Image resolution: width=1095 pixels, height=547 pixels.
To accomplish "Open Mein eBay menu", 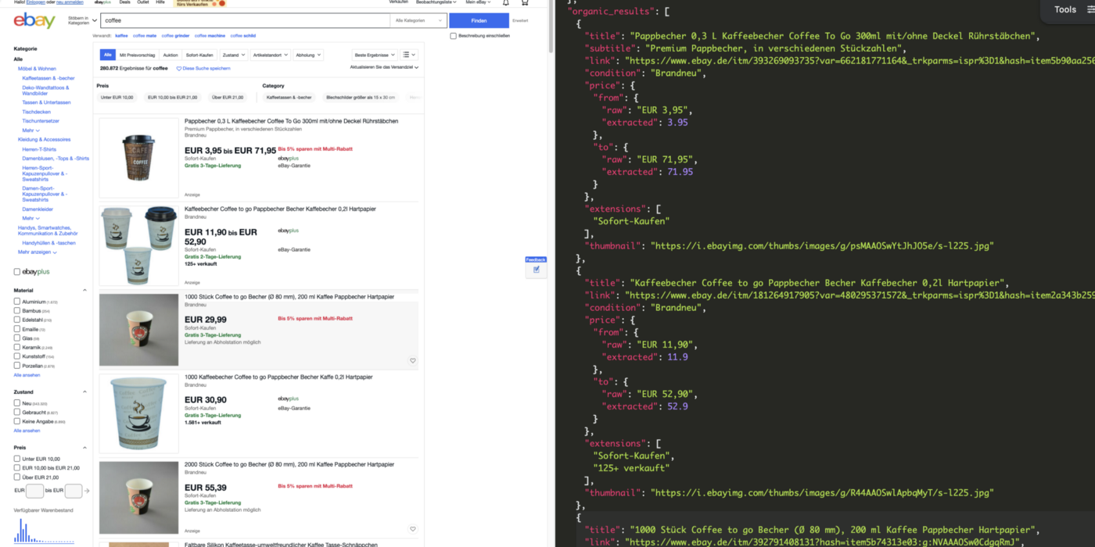I will (x=477, y=2).
